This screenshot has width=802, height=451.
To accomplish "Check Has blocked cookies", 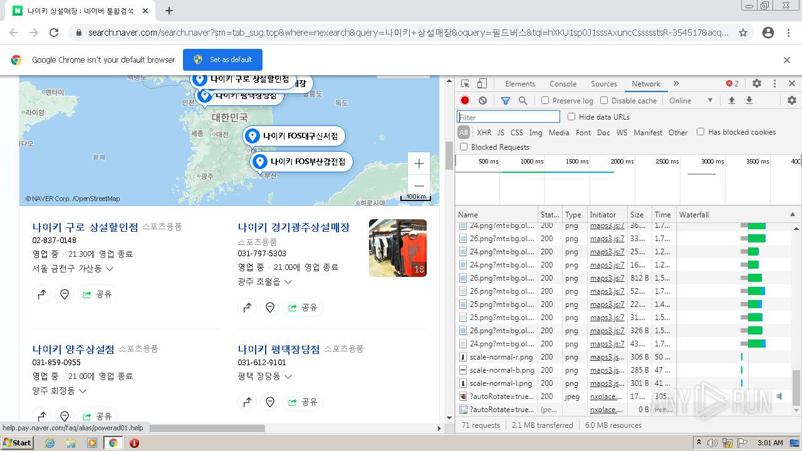I will point(700,132).
